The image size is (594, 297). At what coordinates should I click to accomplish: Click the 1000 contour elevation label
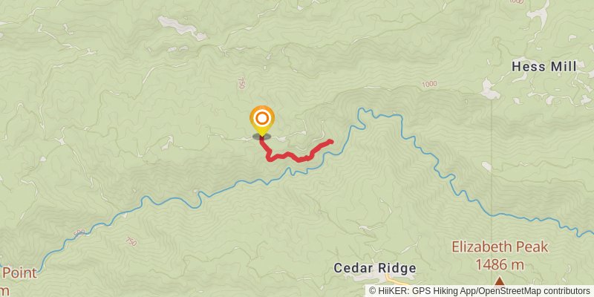coord(429,84)
